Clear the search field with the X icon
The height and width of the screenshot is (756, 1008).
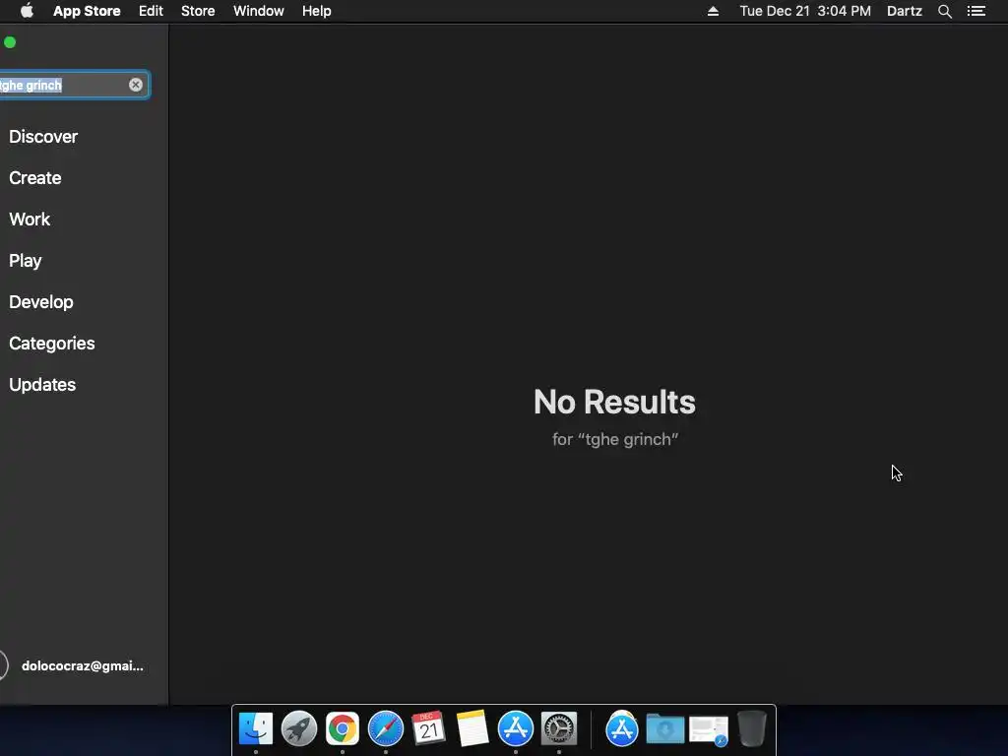135,85
